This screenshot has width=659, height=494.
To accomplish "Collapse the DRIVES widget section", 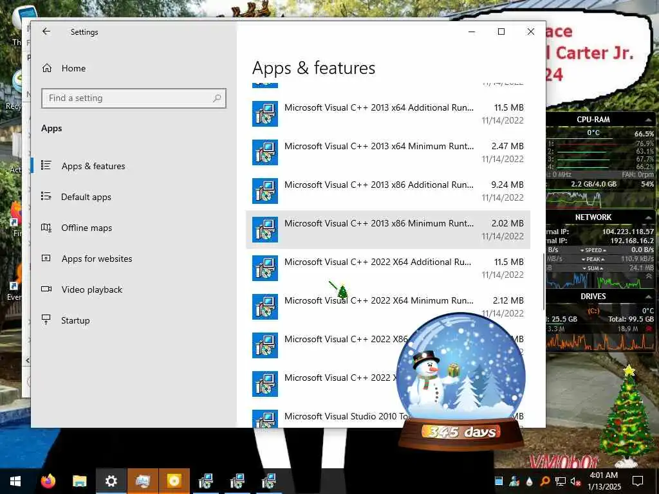I will click(x=649, y=297).
